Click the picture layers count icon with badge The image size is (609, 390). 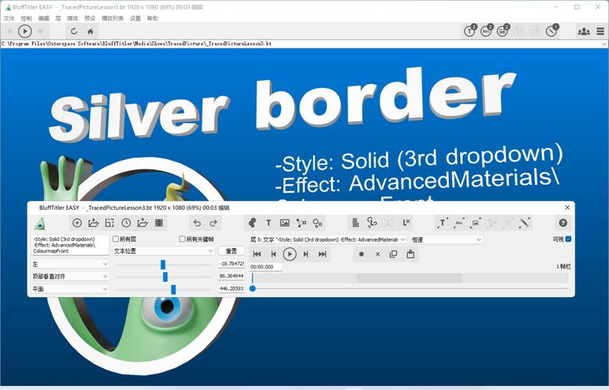click(x=503, y=30)
